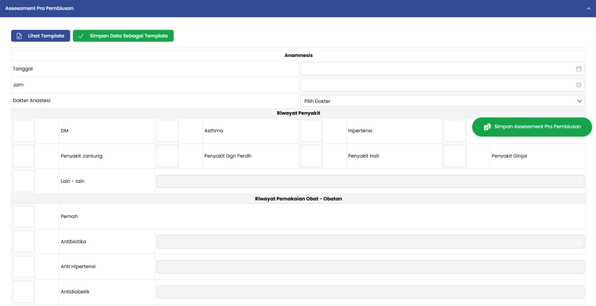Click the Assesament Pra Pembiusan header title
596x306 pixels.
pyautogui.click(x=39, y=9)
